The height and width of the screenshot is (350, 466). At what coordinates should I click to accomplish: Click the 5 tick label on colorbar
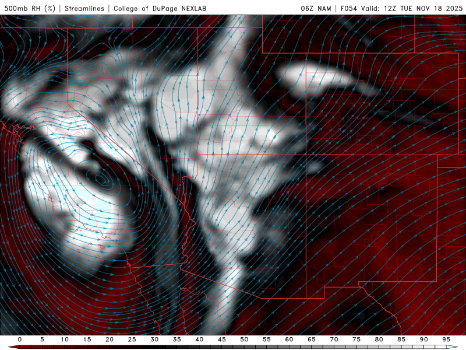pos(42,339)
